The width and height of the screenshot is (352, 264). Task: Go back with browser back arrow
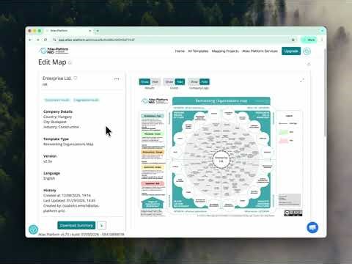coord(30,40)
